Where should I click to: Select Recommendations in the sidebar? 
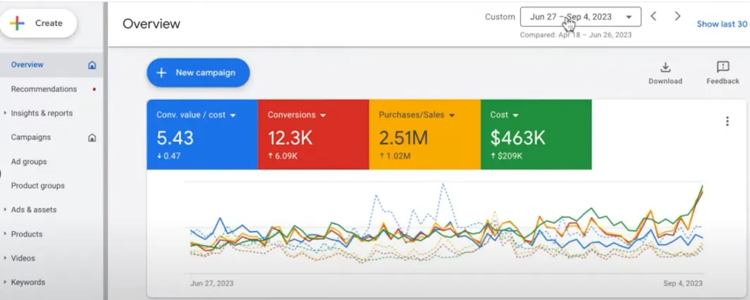click(x=44, y=89)
